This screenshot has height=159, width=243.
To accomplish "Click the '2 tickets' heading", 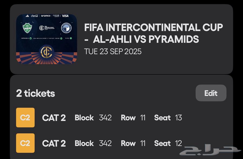I will tap(35, 93).
